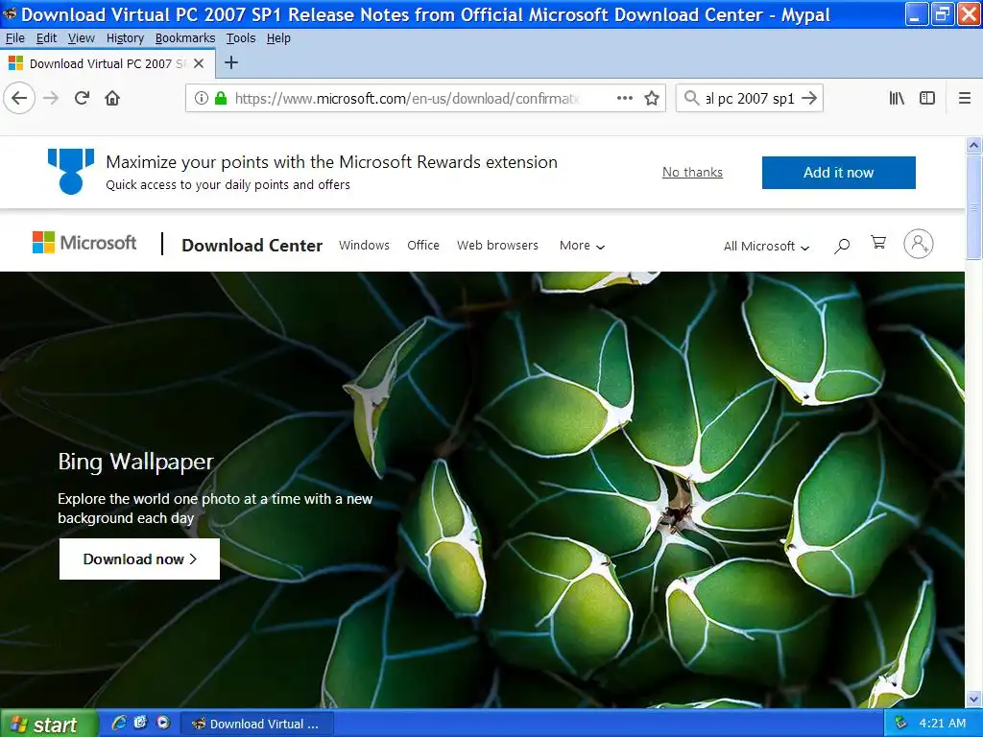Close the Download Virtual PC 2007 tab

pos(199,63)
